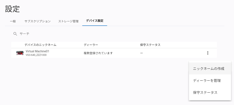Image resolution: width=234 pixels, height=105 pixels.
Task: Click the search magnifier icon
Action: click(x=15, y=34)
